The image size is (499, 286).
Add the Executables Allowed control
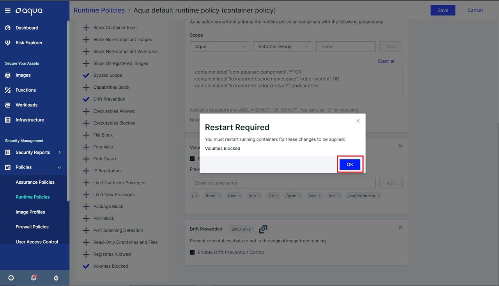86,111
